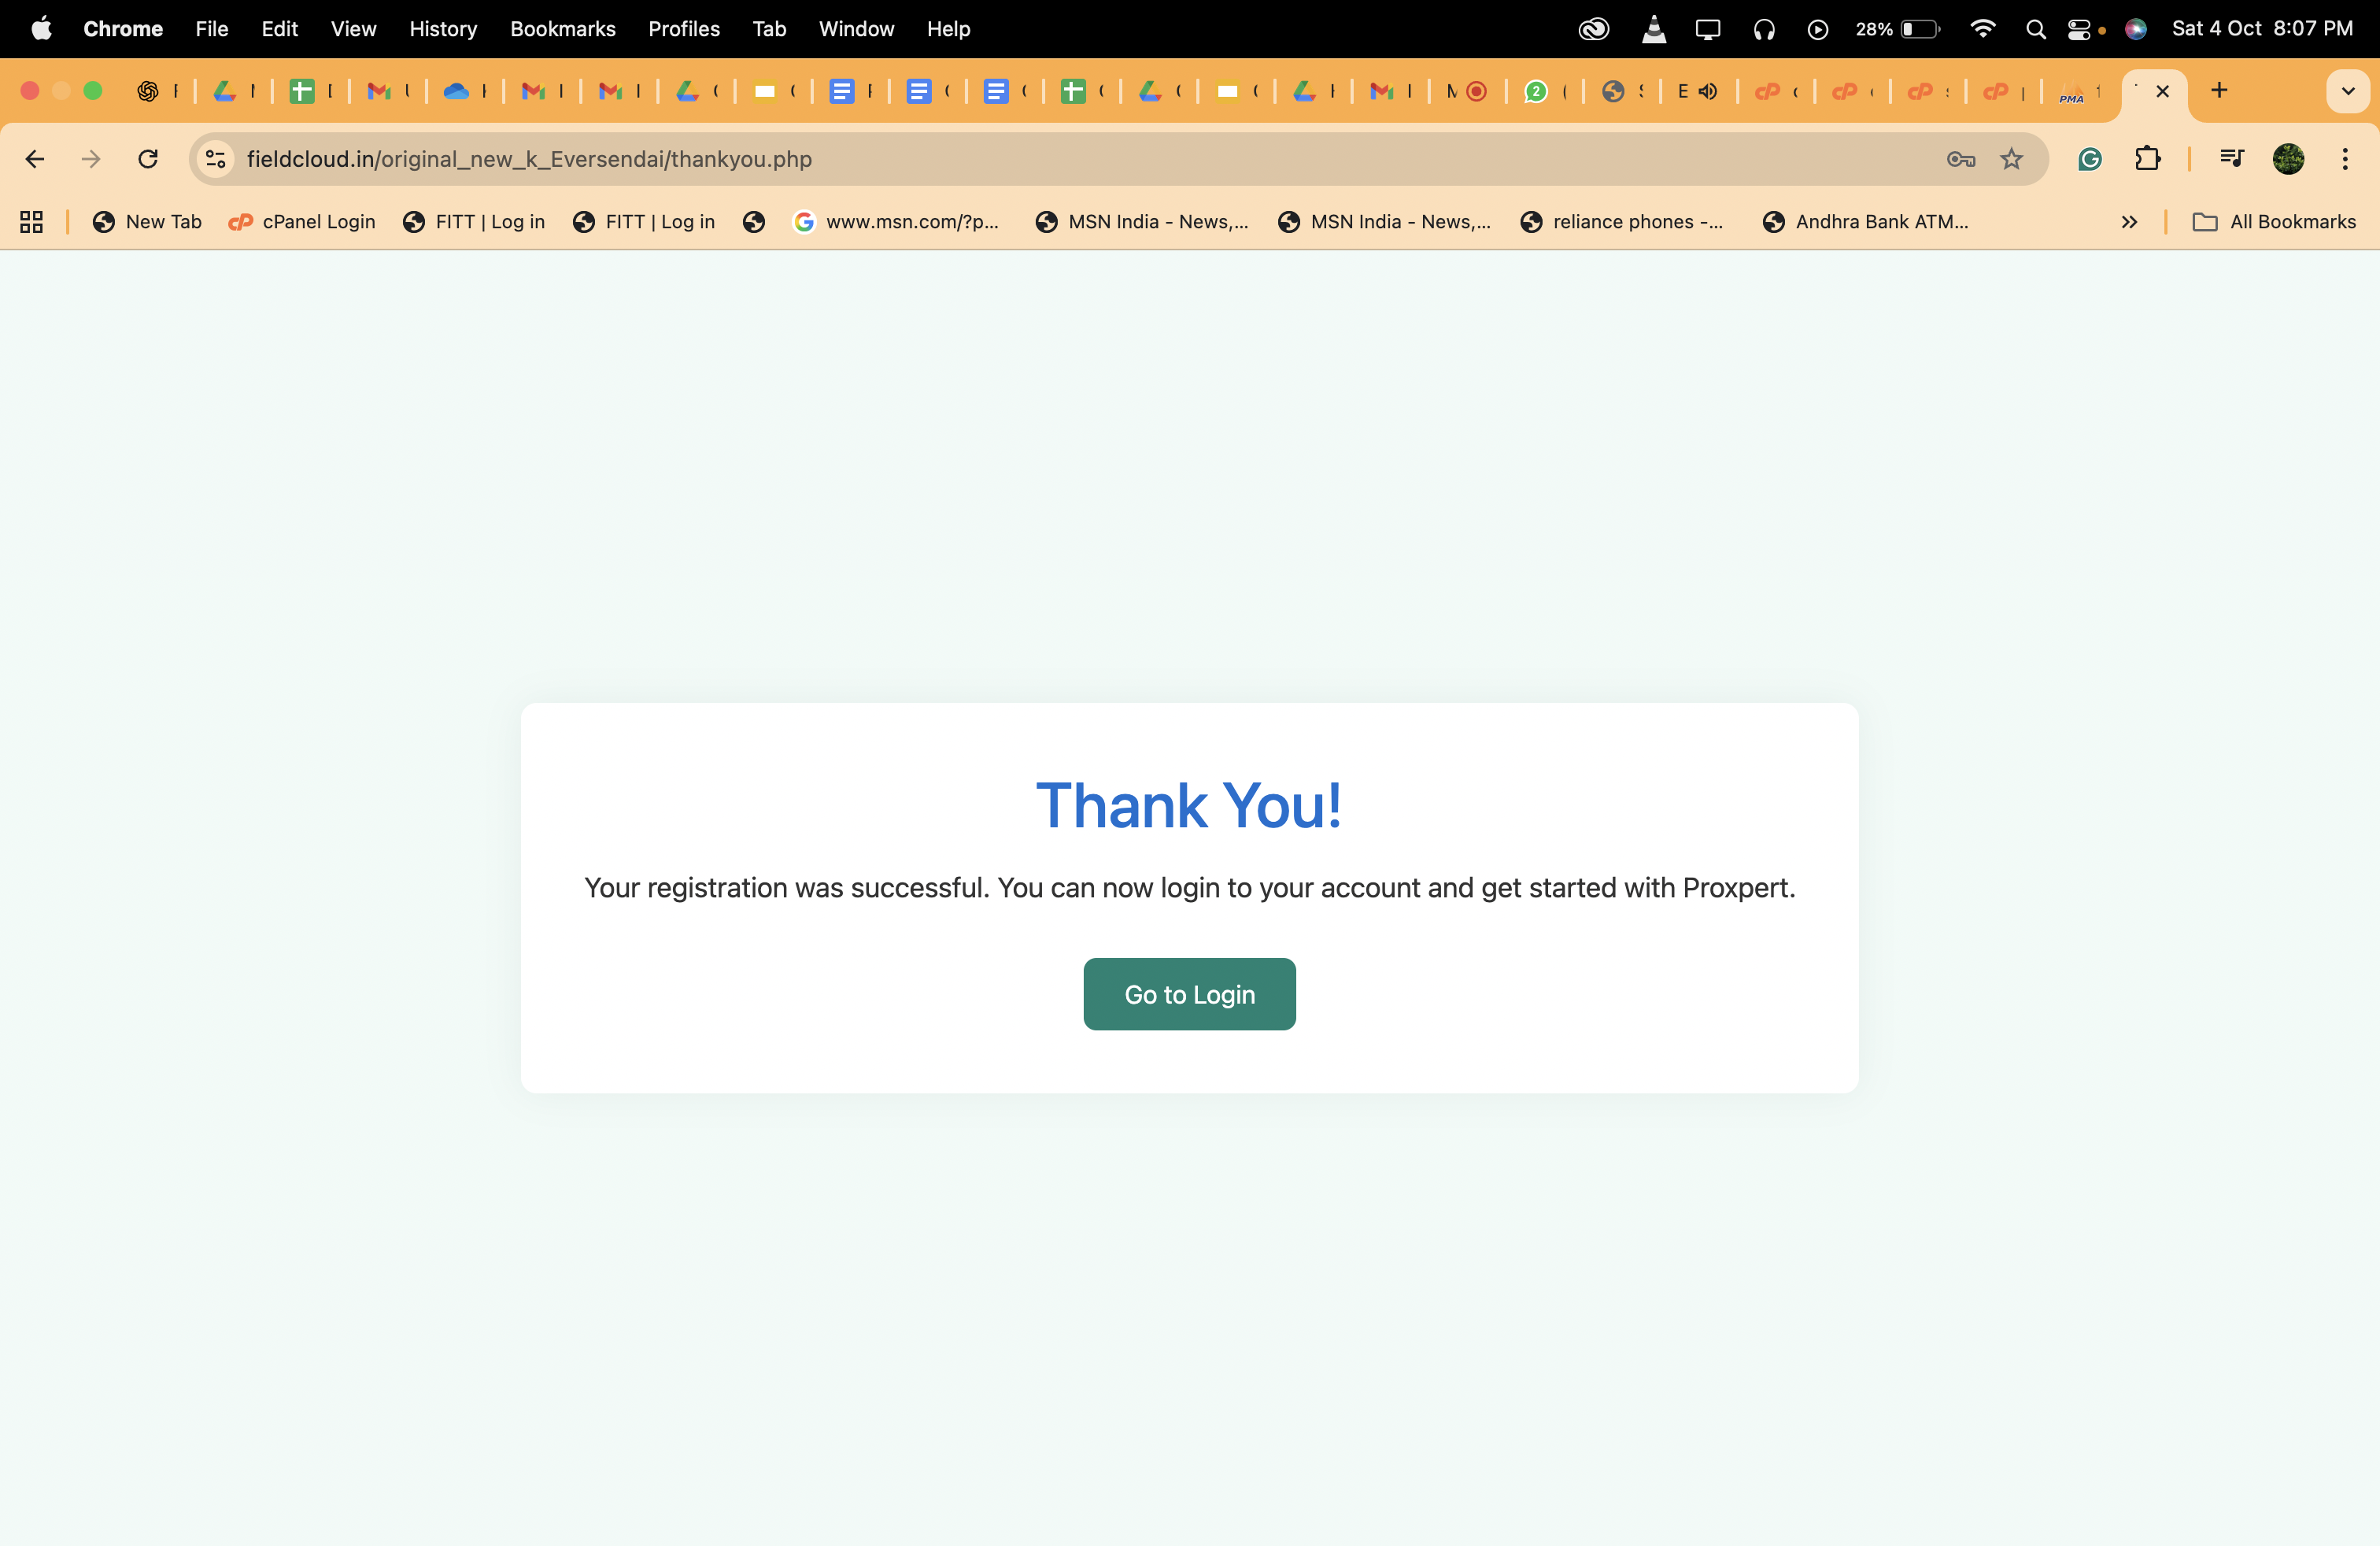Open a new tab with plus button
The image size is (2380, 1546).
pos(2219,91)
